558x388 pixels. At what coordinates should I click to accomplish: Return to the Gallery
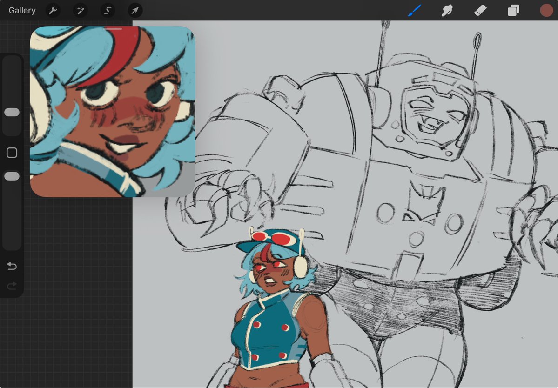tap(22, 10)
